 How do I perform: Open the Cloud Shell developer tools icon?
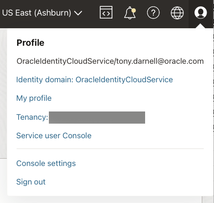106,13
